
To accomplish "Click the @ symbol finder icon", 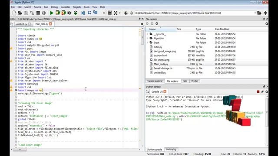I will (44, 13).
